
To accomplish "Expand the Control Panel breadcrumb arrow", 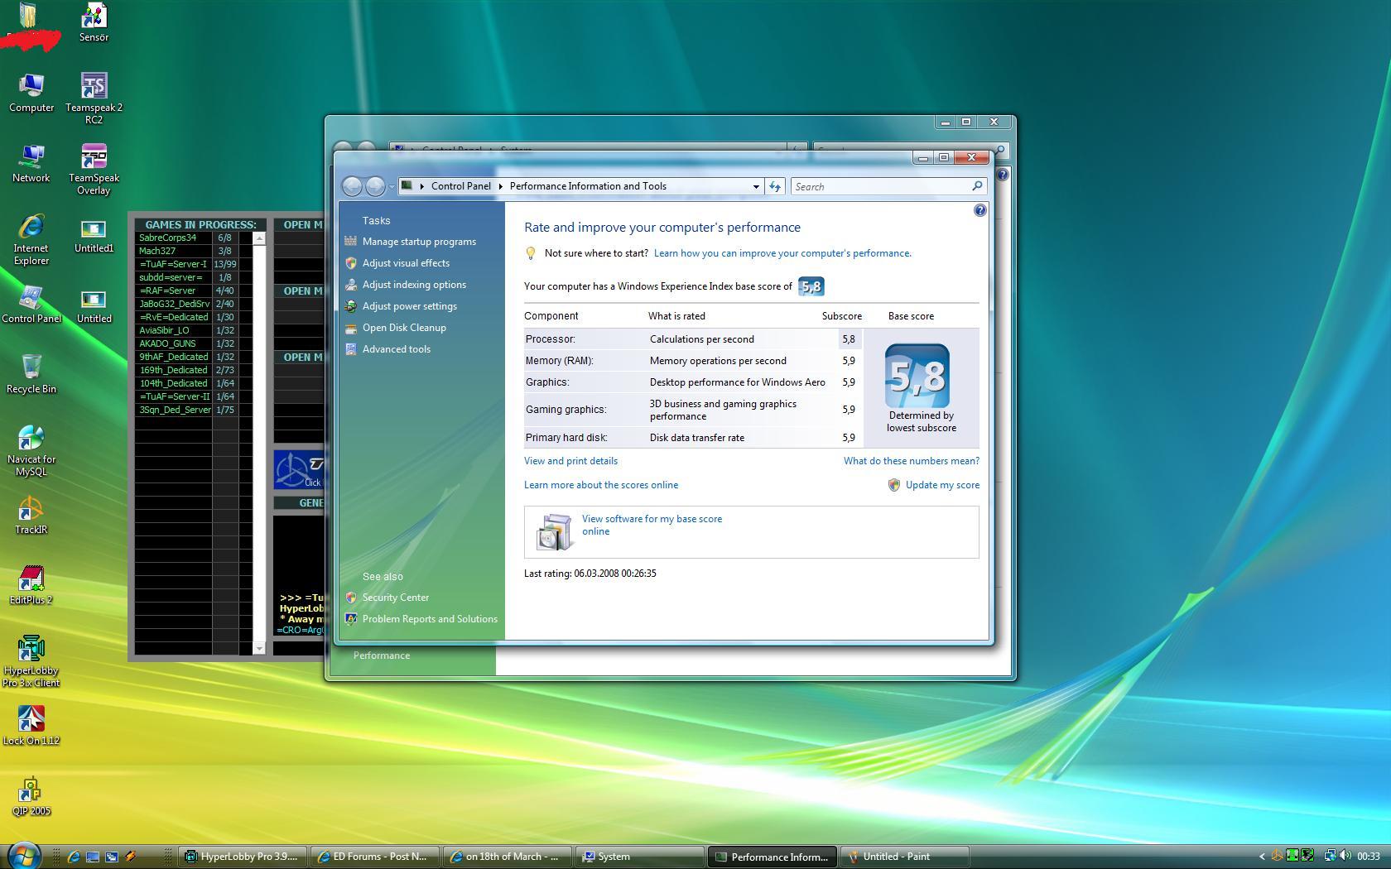I will [x=500, y=186].
